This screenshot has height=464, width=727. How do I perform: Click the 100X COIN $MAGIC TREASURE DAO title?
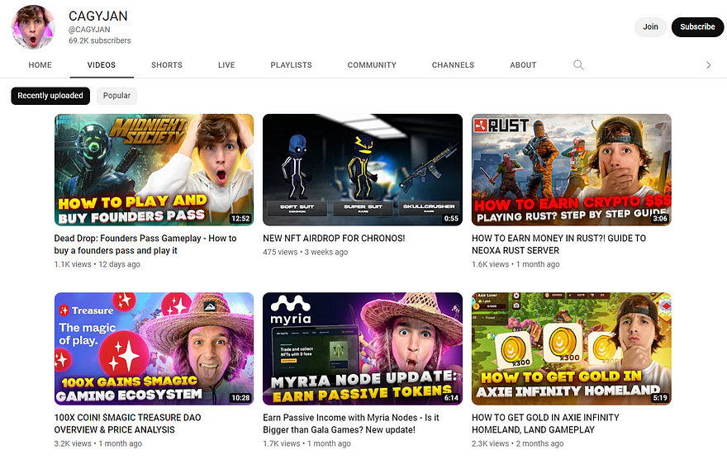127,424
